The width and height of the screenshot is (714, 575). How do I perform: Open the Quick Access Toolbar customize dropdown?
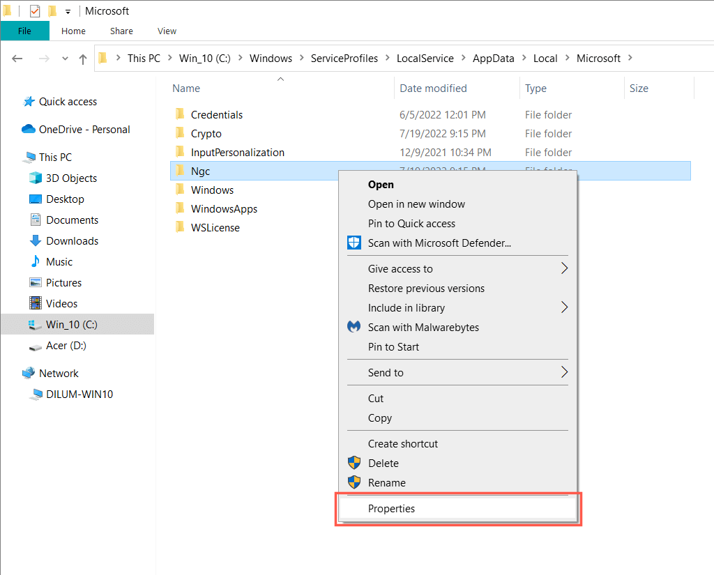click(x=68, y=12)
